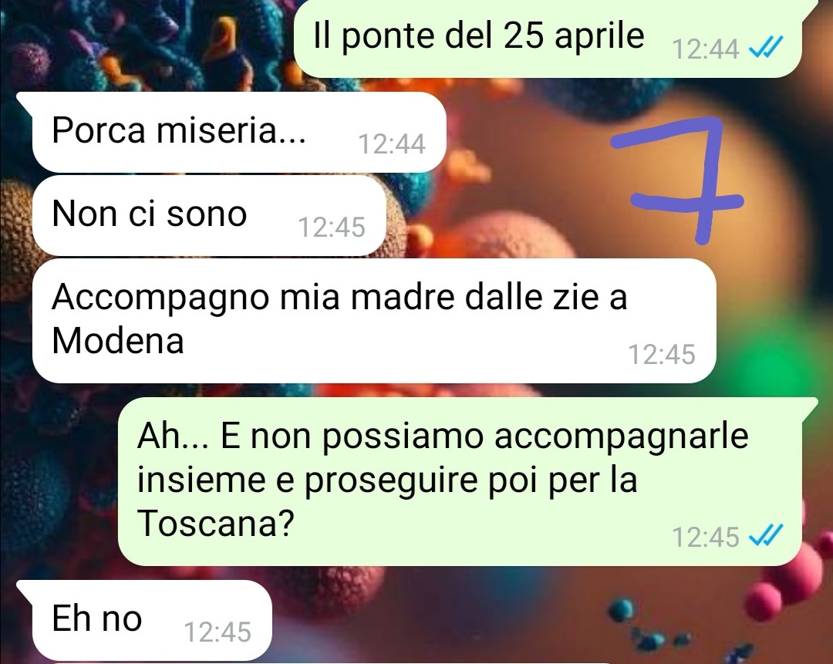Select the 'Porca miseria...' message bubble

click(239, 132)
